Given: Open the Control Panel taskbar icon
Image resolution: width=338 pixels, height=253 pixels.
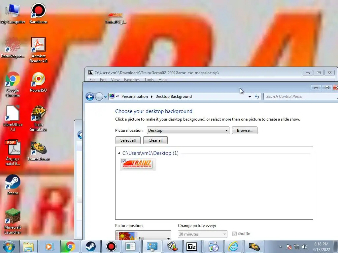Looking at the screenshot, I should pos(152,246).
